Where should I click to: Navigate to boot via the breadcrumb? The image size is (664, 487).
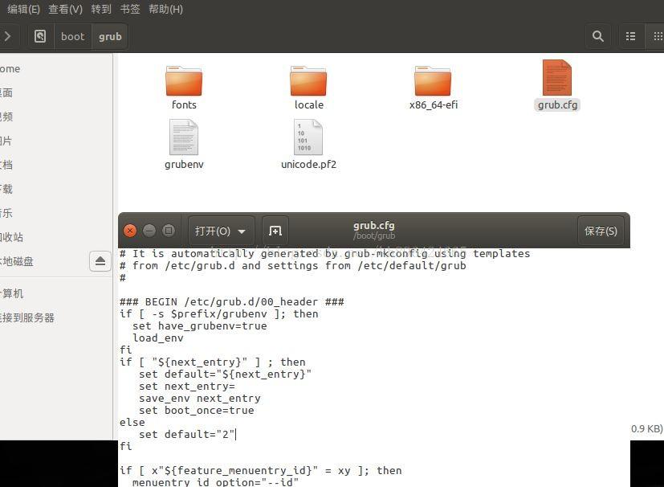coord(72,36)
